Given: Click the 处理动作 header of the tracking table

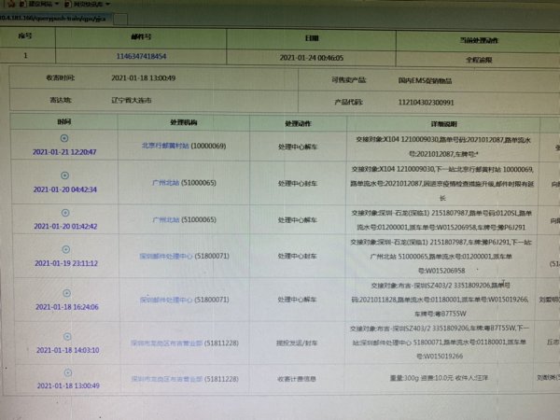Looking at the screenshot, I should click(x=298, y=123).
